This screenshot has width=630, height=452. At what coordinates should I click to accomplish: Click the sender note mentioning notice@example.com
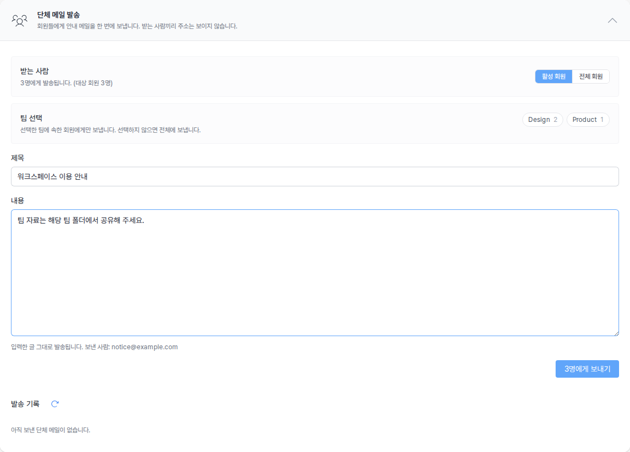(x=95, y=347)
